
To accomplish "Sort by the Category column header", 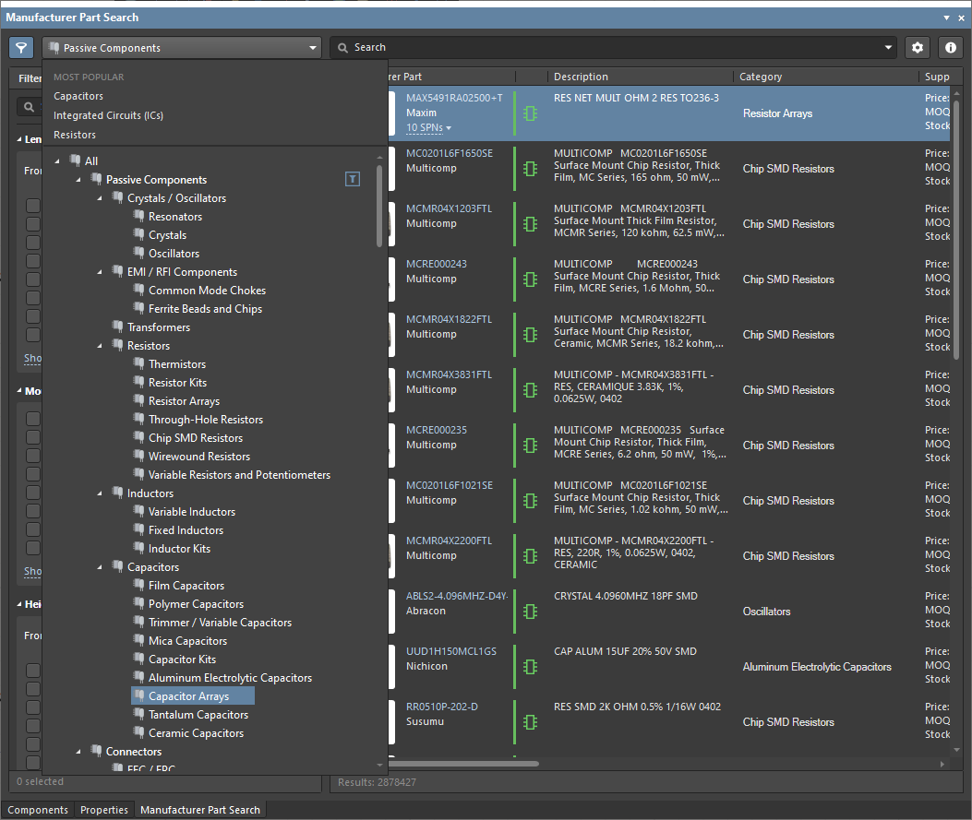I will (x=826, y=77).
